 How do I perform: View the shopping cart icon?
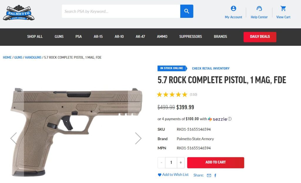(x=283, y=9)
